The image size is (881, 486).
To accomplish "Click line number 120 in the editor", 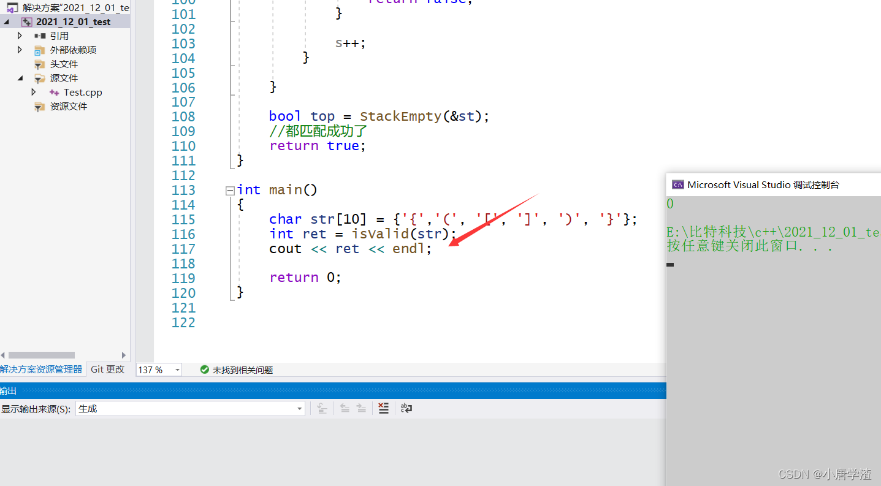I will point(183,292).
